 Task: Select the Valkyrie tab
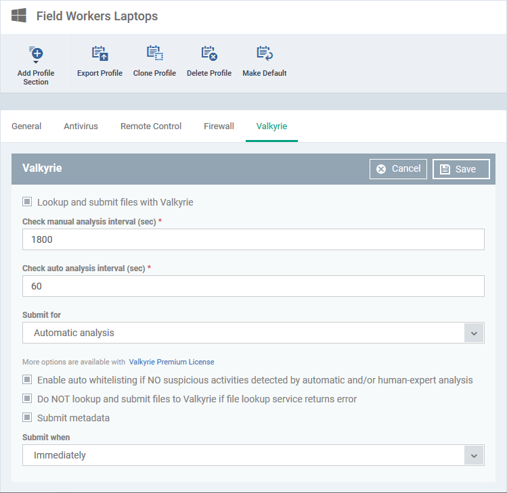coord(271,126)
